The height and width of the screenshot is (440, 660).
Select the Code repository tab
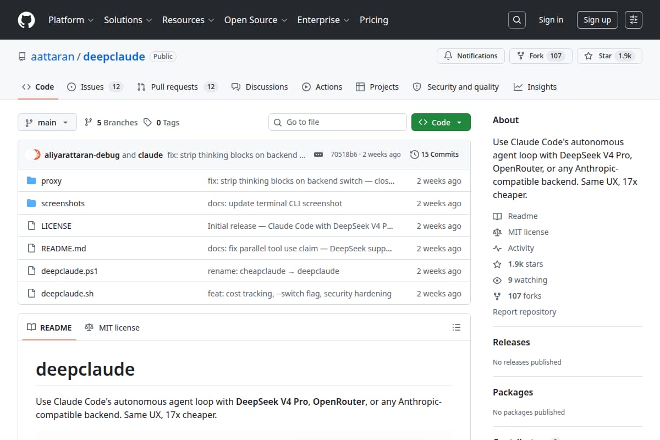pyautogui.click(x=38, y=87)
